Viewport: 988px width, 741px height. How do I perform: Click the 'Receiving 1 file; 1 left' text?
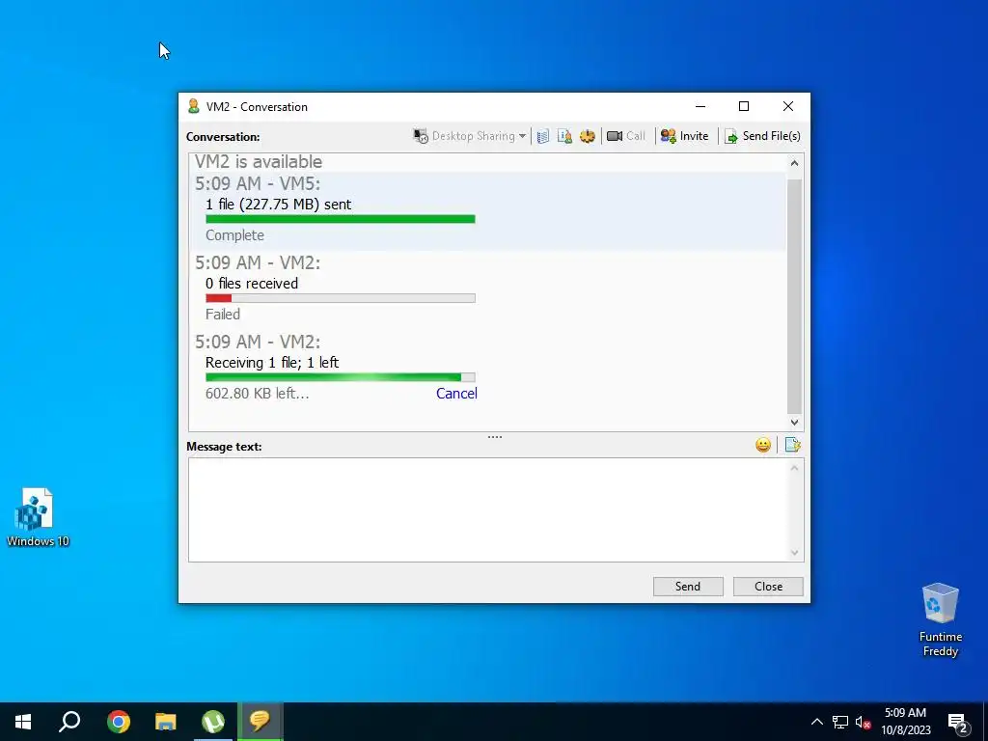point(272,363)
